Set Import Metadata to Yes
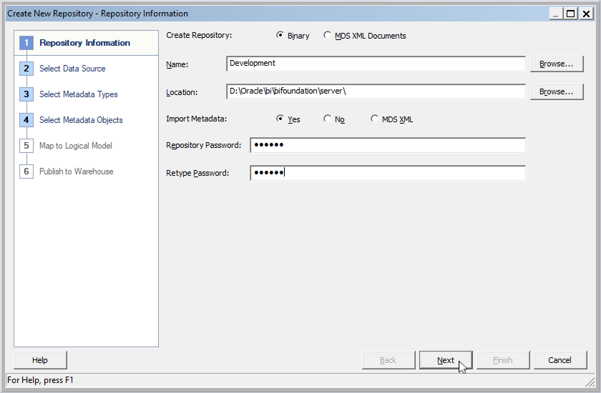 coord(280,119)
